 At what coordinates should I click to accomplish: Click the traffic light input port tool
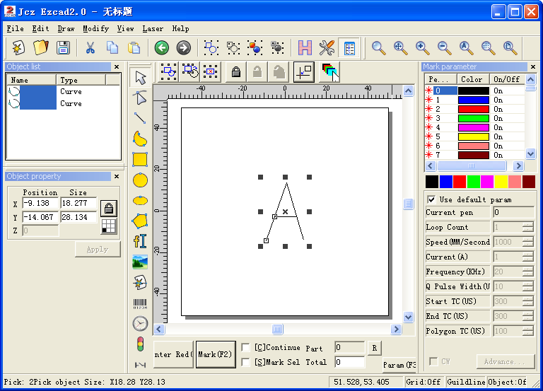[x=140, y=344]
